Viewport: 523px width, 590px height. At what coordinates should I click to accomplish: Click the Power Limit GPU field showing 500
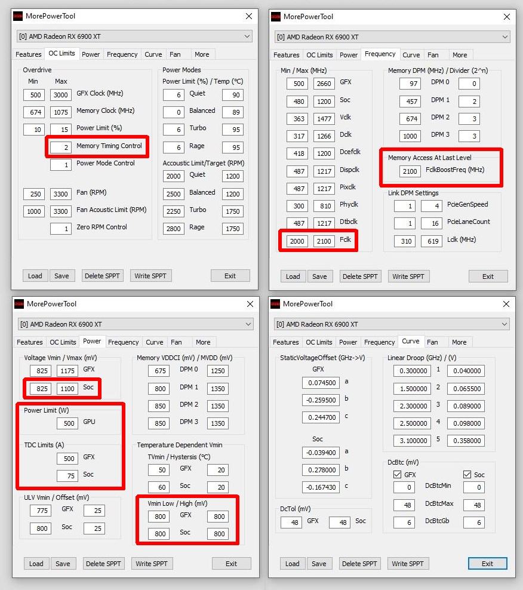pyautogui.click(x=67, y=423)
